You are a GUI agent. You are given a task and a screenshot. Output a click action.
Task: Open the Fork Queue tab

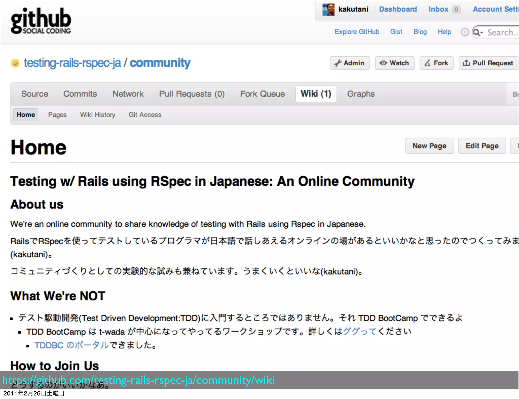click(x=263, y=94)
